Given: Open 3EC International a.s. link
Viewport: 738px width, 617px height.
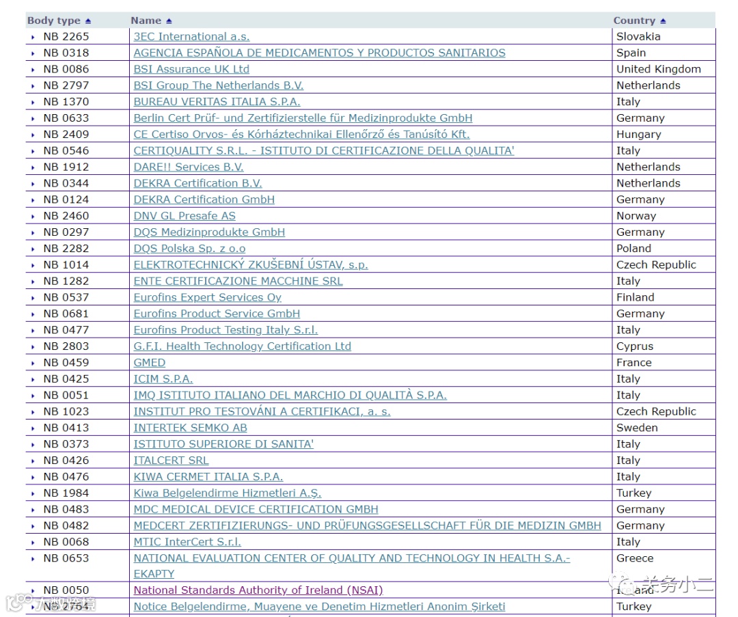Looking at the screenshot, I should tap(191, 37).
